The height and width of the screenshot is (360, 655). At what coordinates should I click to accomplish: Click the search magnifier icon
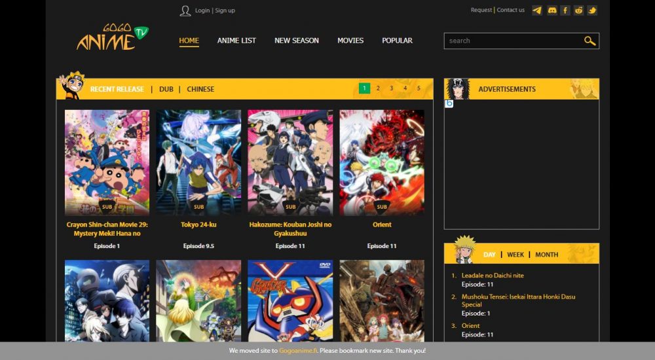(589, 41)
